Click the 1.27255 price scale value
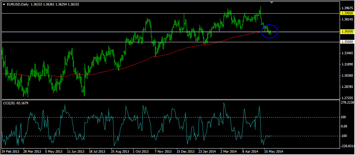 pyautogui.click(x=348, y=98)
